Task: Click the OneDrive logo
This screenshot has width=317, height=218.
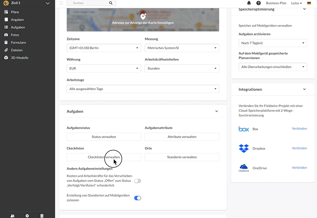Action: (244, 168)
